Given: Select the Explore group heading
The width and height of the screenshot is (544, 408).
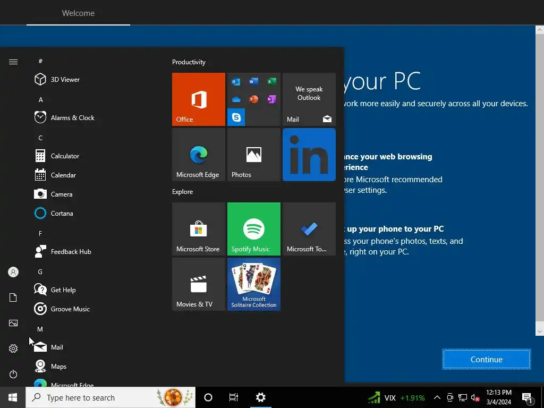Looking at the screenshot, I should [x=183, y=191].
